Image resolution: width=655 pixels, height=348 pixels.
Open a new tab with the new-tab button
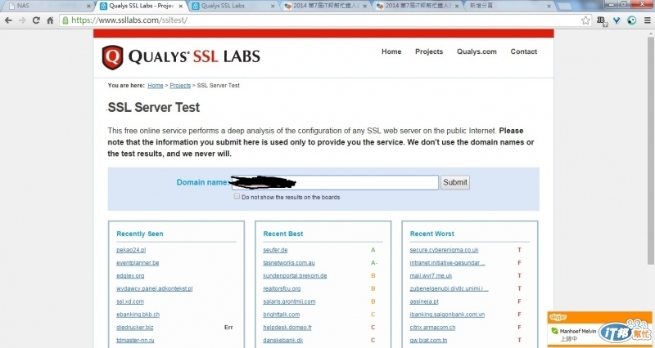coord(565,7)
